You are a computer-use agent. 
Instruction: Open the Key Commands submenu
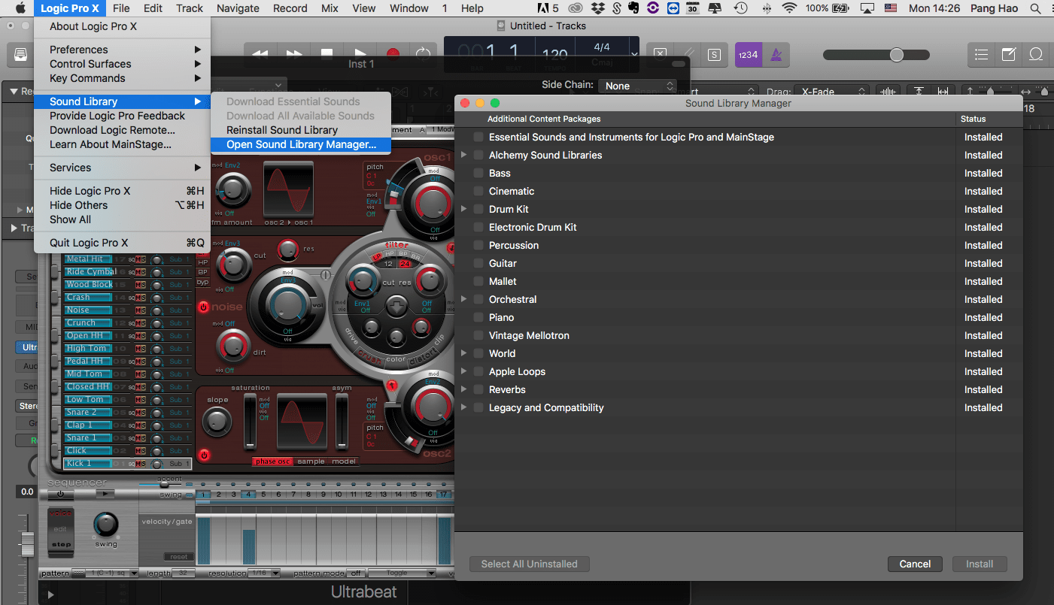pyautogui.click(x=122, y=78)
